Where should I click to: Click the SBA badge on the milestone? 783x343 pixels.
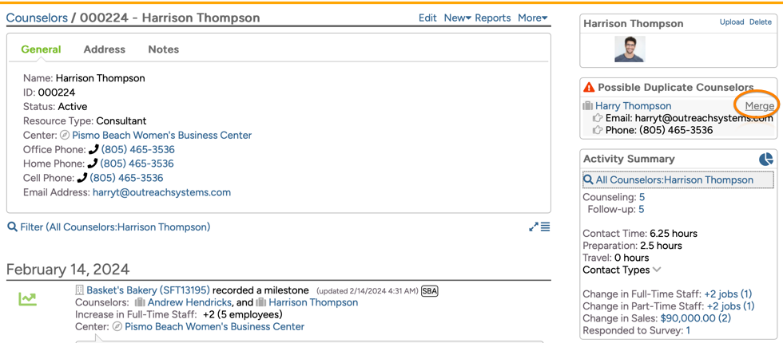point(429,291)
